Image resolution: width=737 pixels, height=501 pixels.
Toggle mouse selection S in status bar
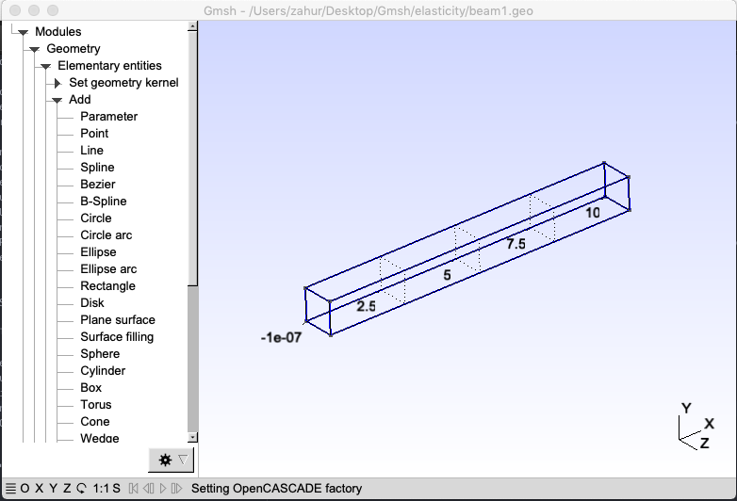(x=116, y=489)
